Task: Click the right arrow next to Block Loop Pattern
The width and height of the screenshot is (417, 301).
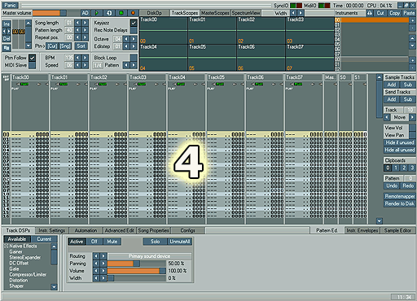Action: point(134,65)
